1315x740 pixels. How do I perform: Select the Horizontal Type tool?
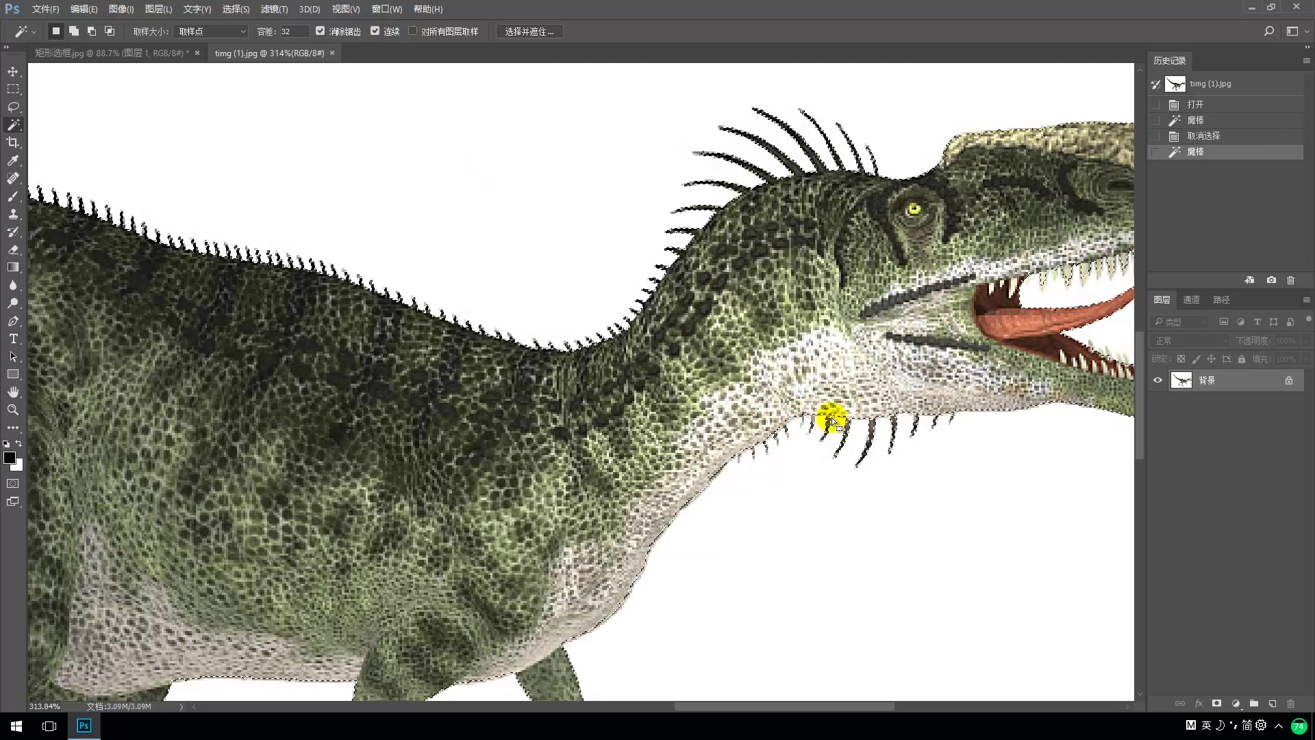pyautogui.click(x=13, y=339)
